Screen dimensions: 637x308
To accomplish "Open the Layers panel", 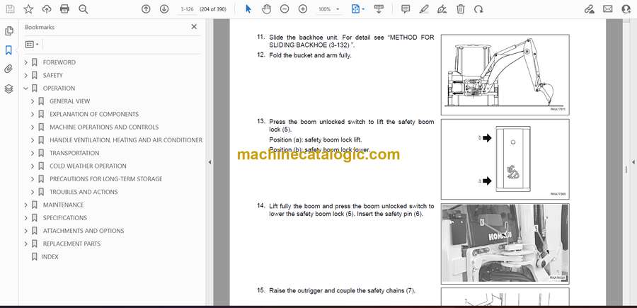I will [8, 89].
